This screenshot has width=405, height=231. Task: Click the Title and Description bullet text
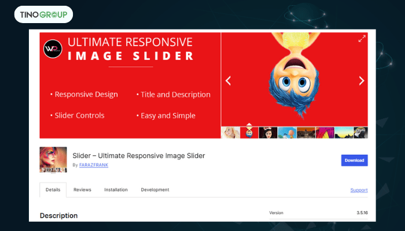[175, 95]
